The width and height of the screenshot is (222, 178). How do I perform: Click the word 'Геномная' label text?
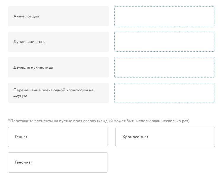pos(24,162)
